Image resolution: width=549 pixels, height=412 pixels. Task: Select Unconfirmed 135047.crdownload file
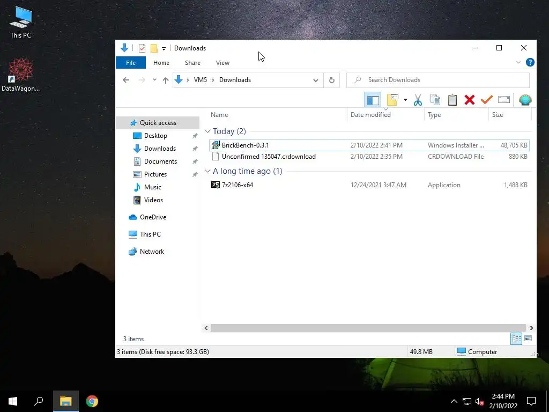tap(369, 157)
